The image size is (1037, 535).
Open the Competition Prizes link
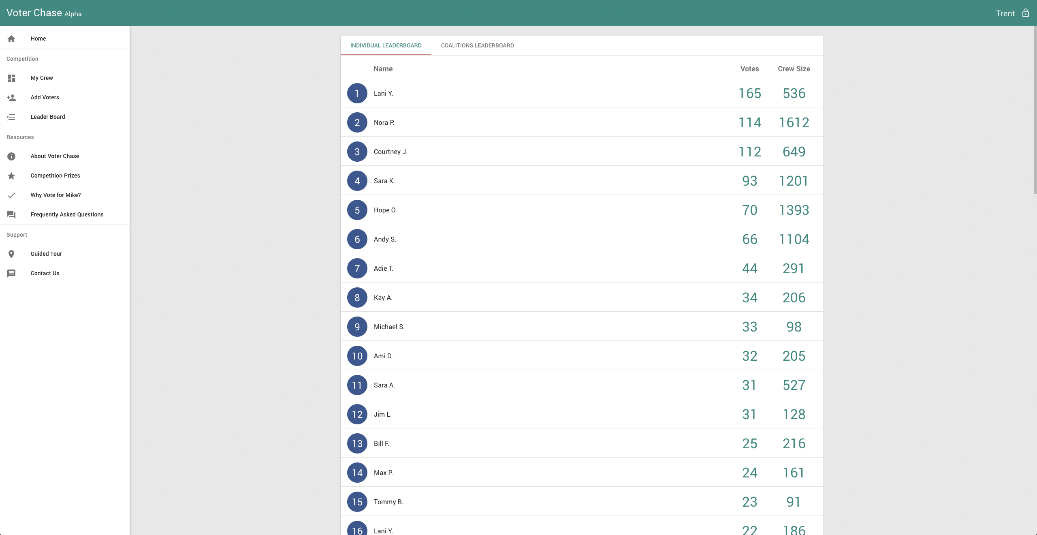[x=55, y=175]
